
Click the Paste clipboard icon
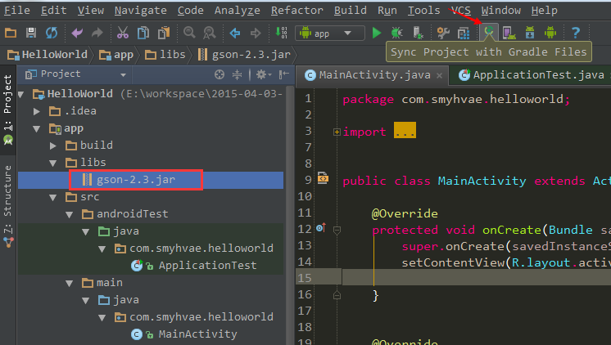tap(164, 33)
